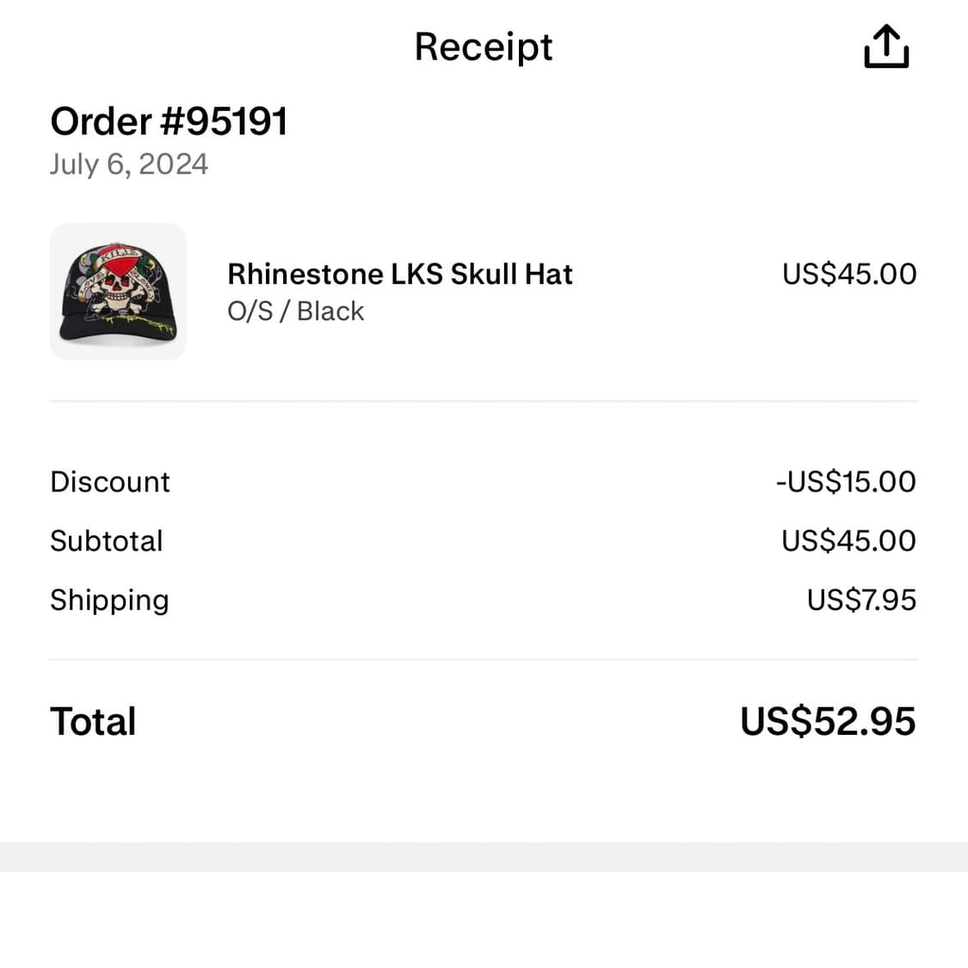Open the export arrow icon top right
This screenshot has width=968, height=968.
[x=885, y=45]
